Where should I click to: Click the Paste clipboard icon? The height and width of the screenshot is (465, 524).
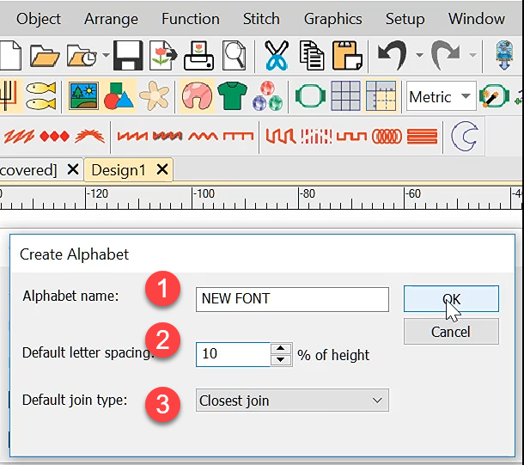pyautogui.click(x=347, y=57)
